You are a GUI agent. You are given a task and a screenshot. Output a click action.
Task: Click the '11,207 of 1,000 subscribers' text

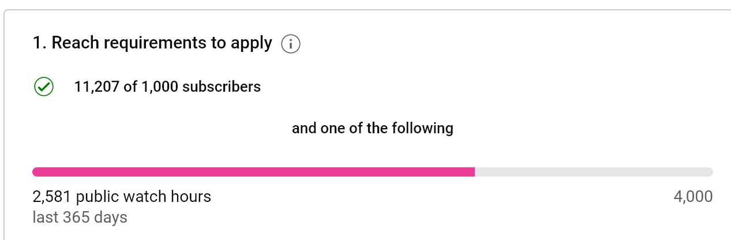click(167, 87)
